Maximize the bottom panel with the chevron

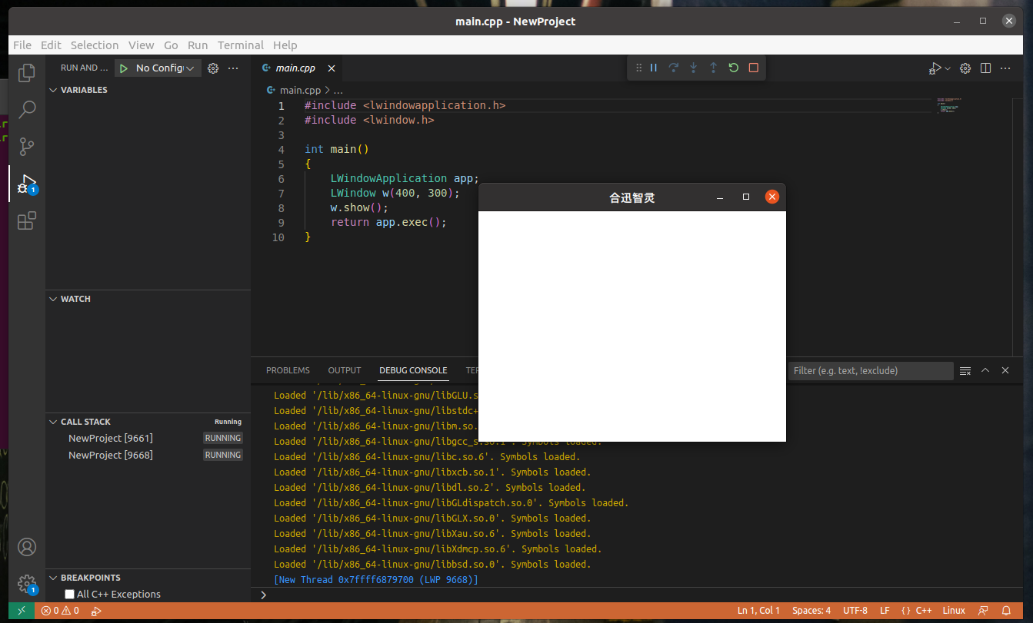[x=985, y=370]
